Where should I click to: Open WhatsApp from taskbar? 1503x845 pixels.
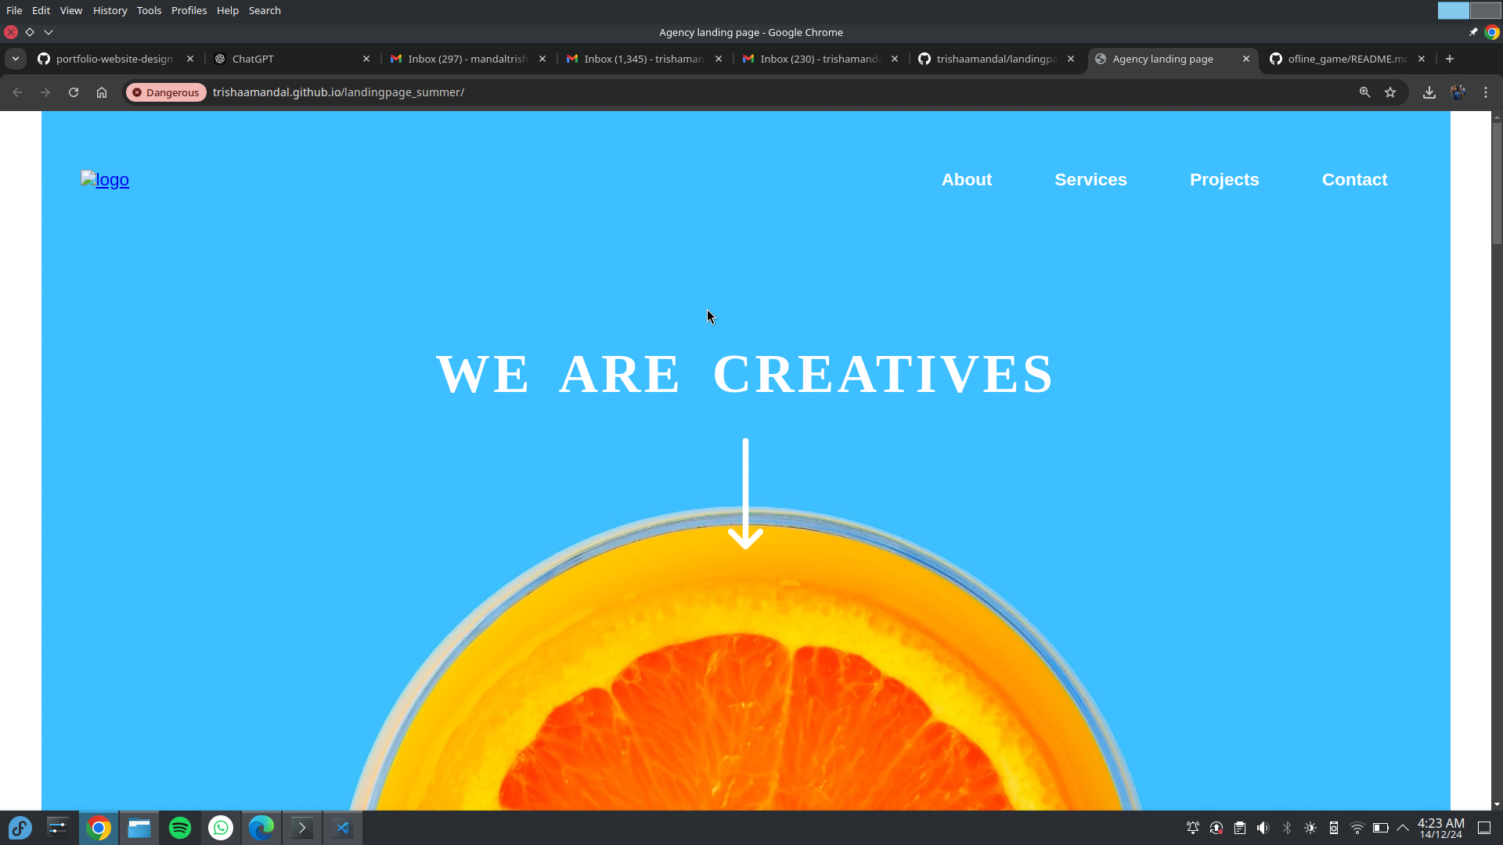point(221,828)
